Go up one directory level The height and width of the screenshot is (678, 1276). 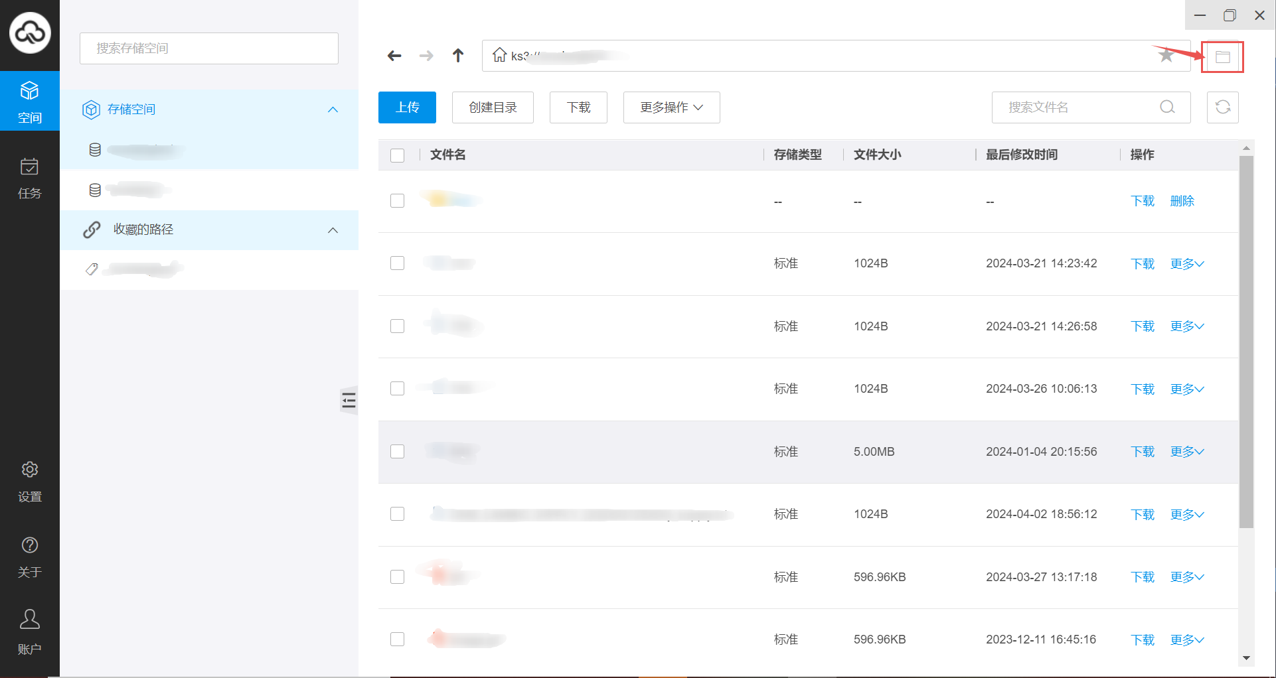458,56
